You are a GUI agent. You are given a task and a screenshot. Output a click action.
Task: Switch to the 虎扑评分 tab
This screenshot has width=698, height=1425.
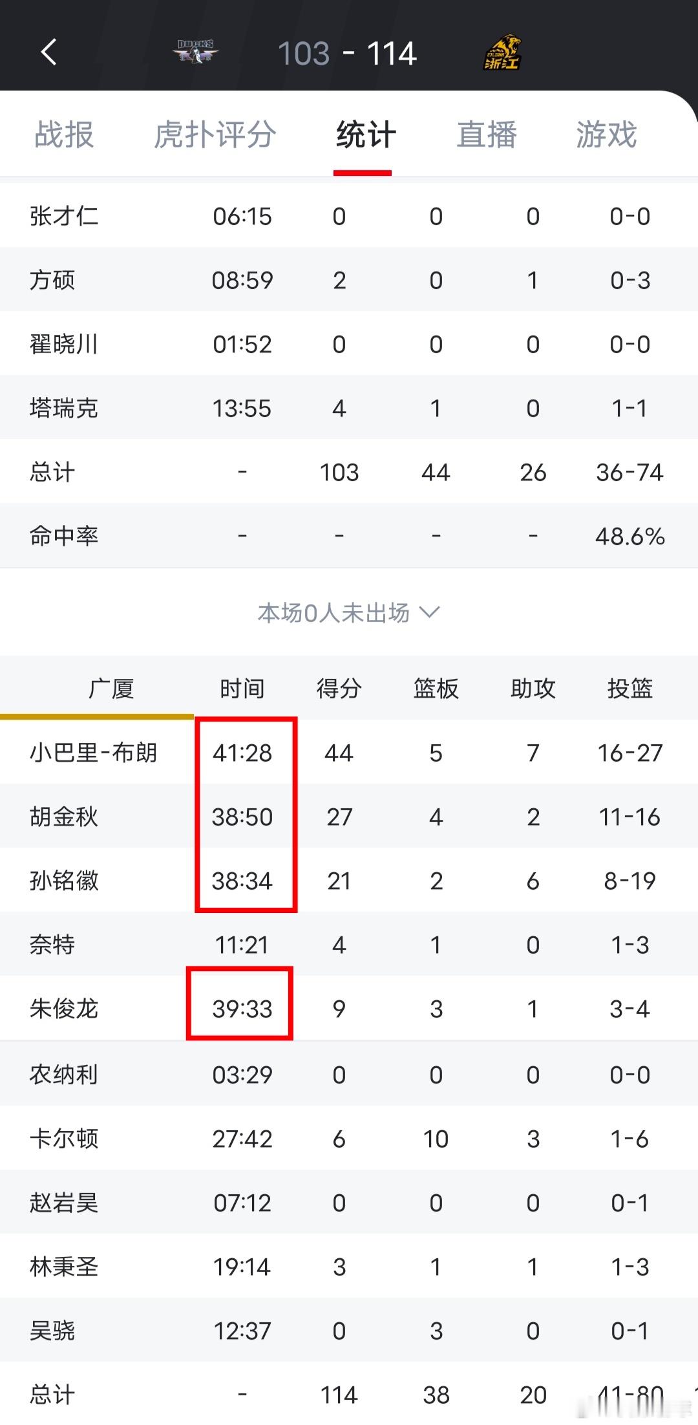point(215,134)
